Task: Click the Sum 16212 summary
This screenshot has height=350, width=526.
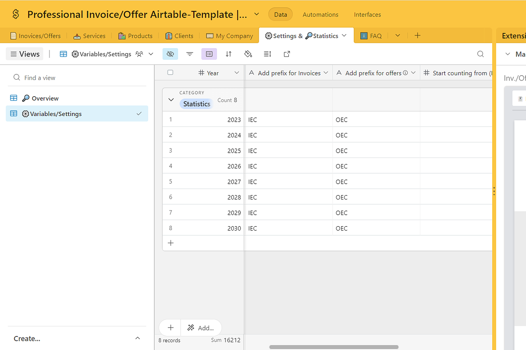Action: click(x=225, y=340)
